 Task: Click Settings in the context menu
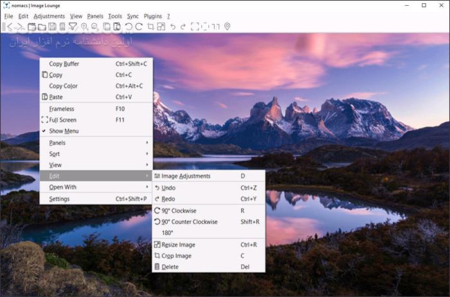click(60, 199)
